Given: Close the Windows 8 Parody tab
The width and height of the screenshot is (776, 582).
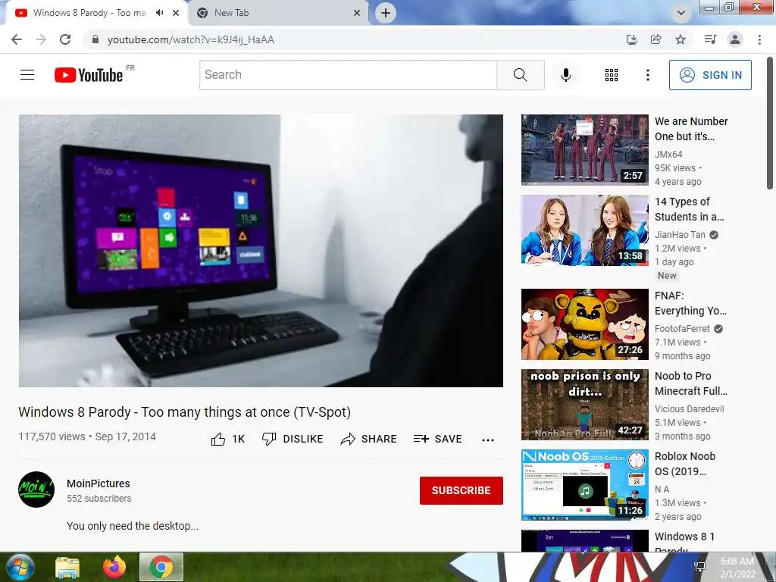Looking at the screenshot, I should click(x=176, y=13).
